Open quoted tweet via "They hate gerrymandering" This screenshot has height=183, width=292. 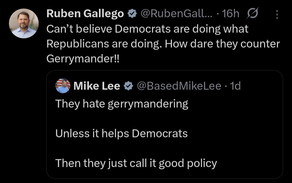[122, 104]
